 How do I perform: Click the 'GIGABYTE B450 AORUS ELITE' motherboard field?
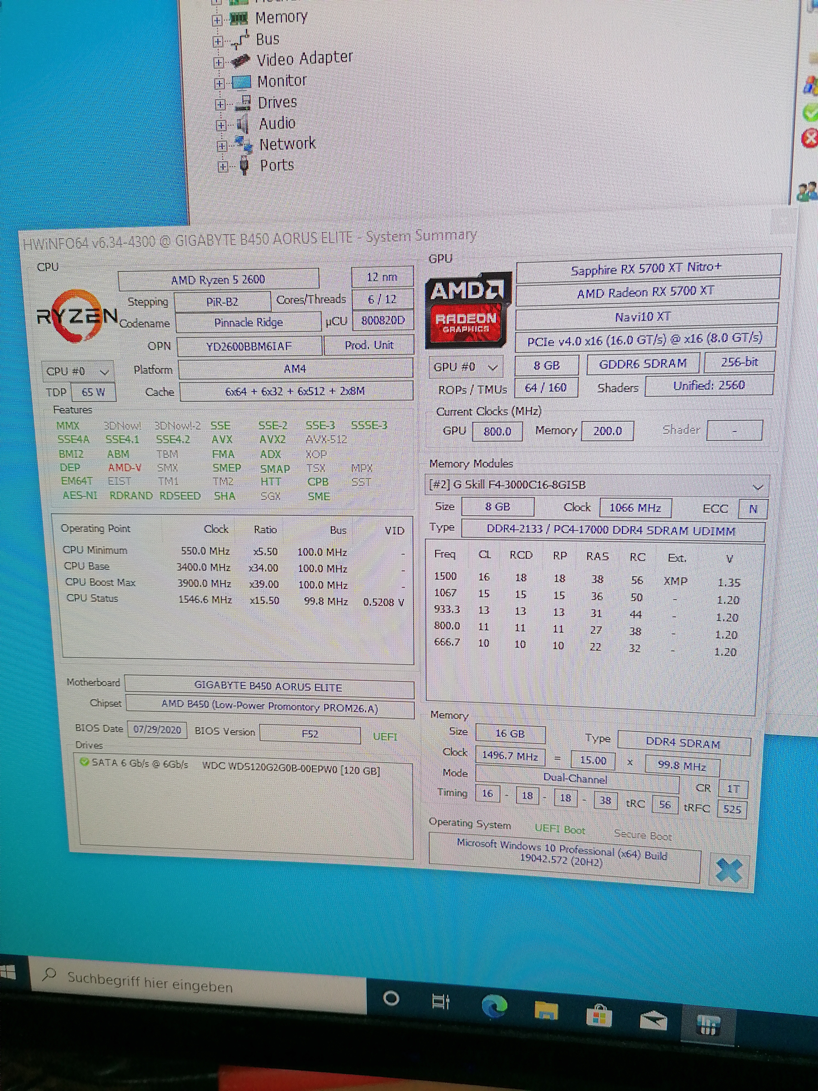269,687
